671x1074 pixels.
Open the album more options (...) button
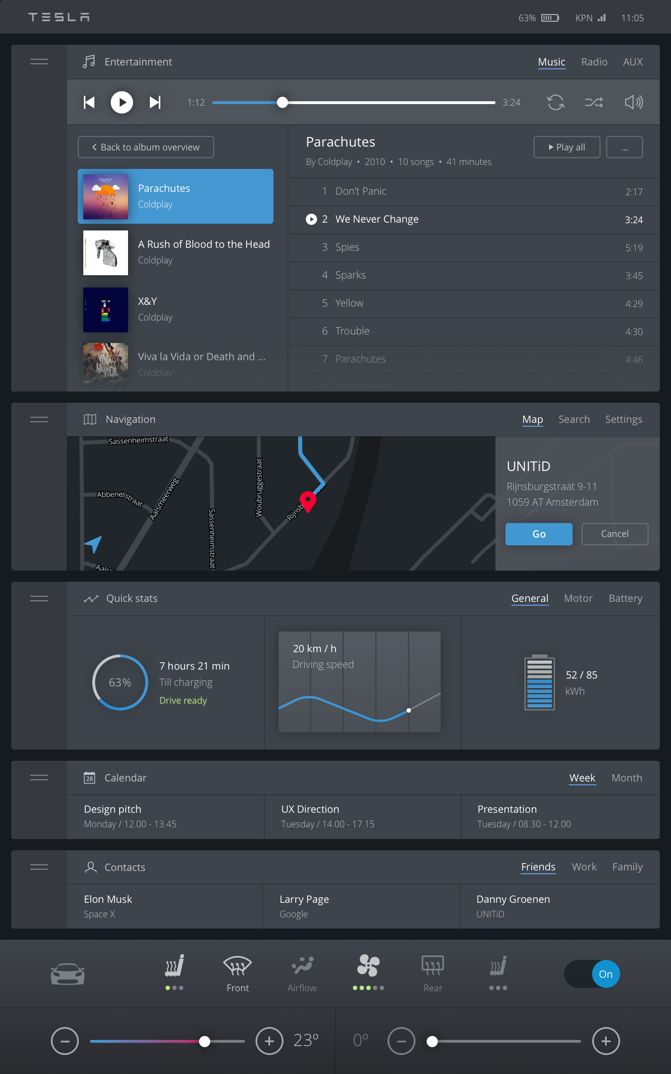point(625,147)
